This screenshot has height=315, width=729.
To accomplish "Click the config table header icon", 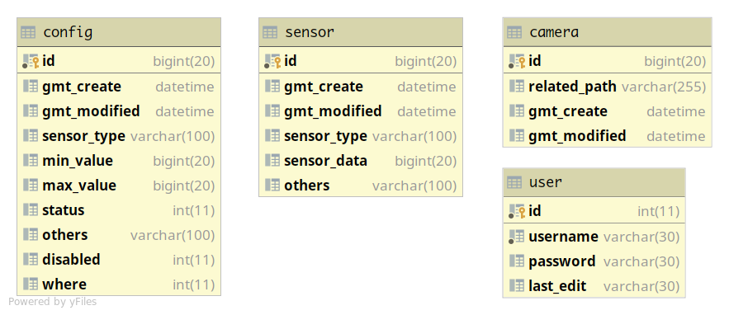I will pos(28,32).
